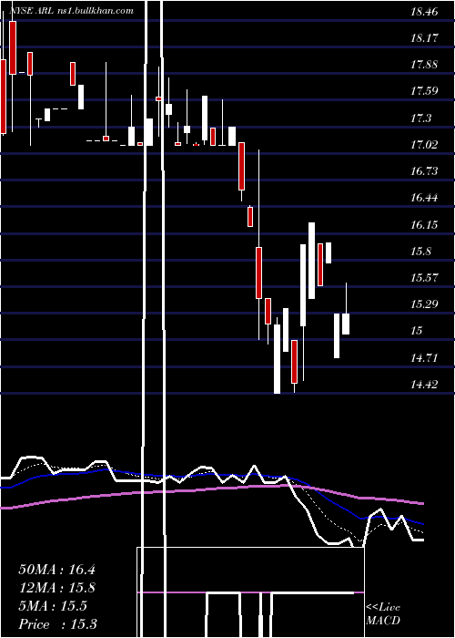This screenshot has width=455, height=638.
Task: Click the 14.71 price axis label
Action: (x=424, y=358)
